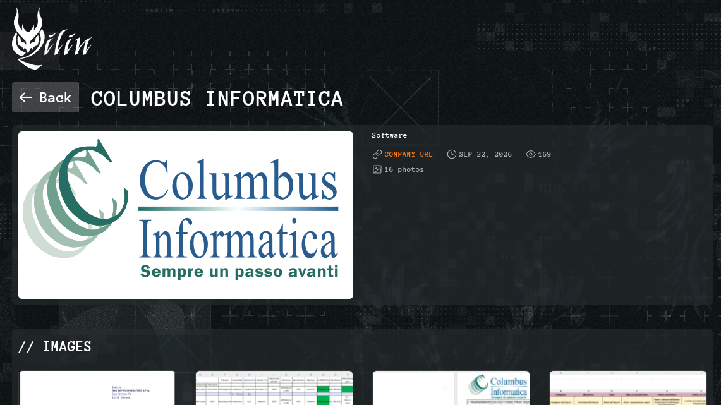Click the Software category tag
The height and width of the screenshot is (405, 721).
[x=389, y=136]
